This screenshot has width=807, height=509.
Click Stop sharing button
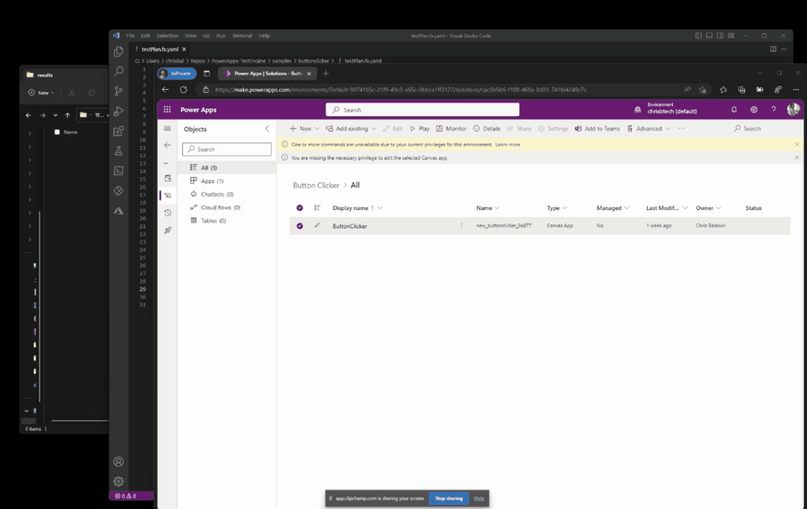[x=449, y=499]
